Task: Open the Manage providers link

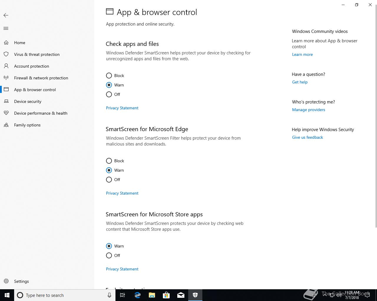Action: (308, 110)
